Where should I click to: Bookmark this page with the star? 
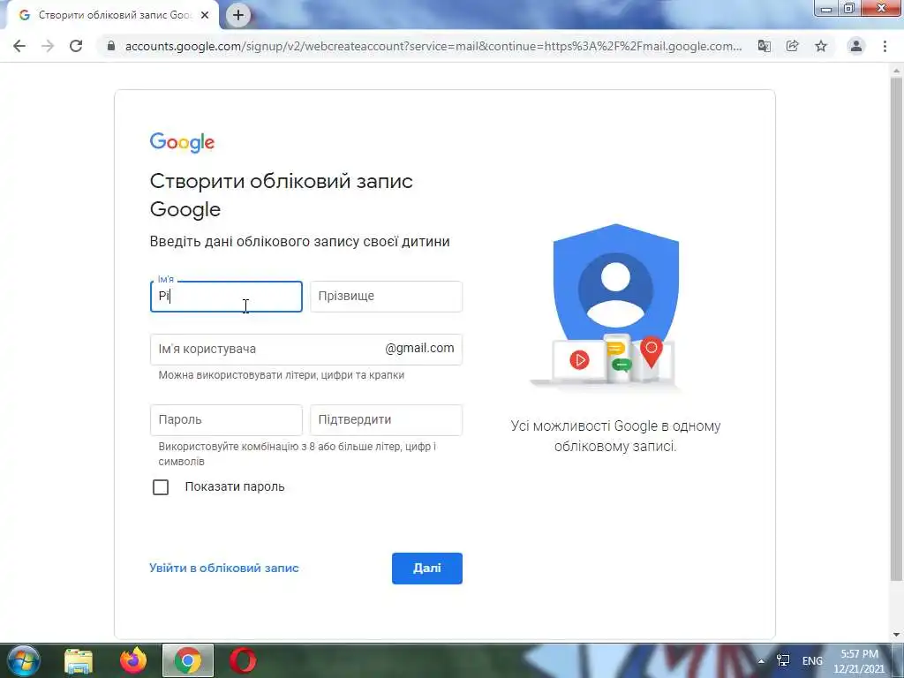click(x=821, y=46)
